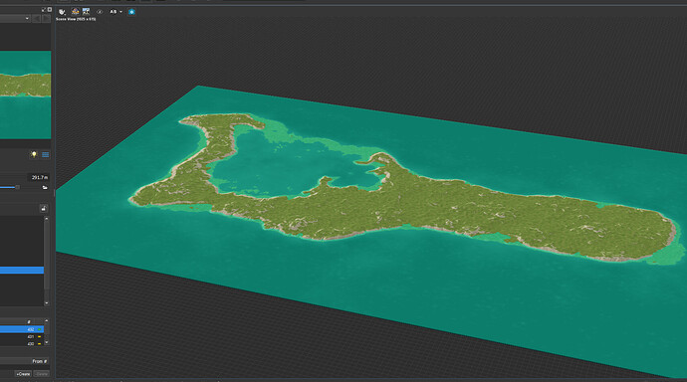The width and height of the screenshot is (687, 382).
Task: Click the blue list lines icon
Action: pos(45,155)
